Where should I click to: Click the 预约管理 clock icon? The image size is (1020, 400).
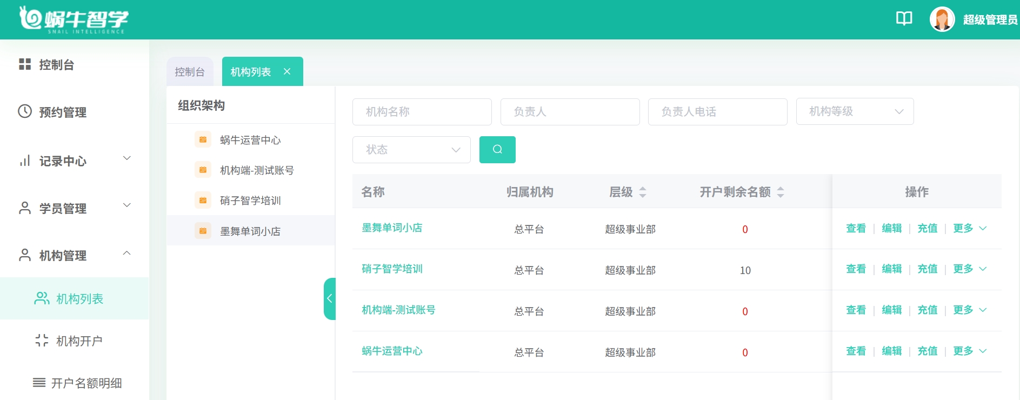(25, 111)
